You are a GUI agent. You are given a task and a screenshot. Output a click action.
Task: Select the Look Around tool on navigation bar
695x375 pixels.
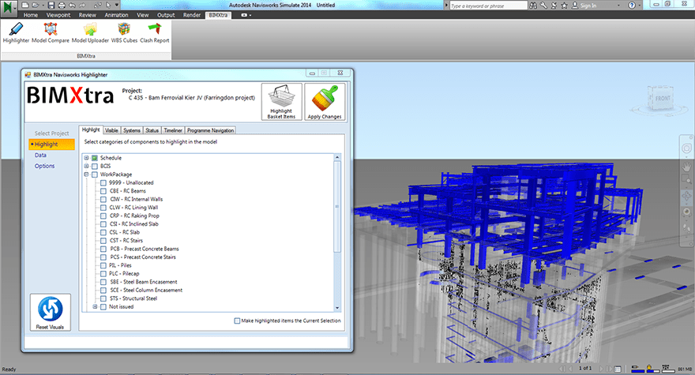(686, 212)
